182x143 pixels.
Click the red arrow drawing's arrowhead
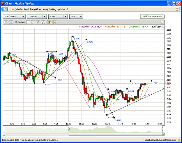(89, 107)
